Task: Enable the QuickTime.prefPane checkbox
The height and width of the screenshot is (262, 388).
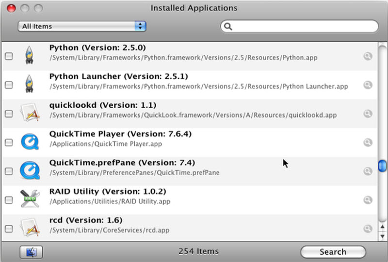Action: tap(9, 171)
